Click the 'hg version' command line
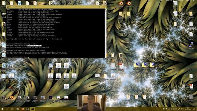The width and height of the screenshot is (197, 111). point(22,44)
